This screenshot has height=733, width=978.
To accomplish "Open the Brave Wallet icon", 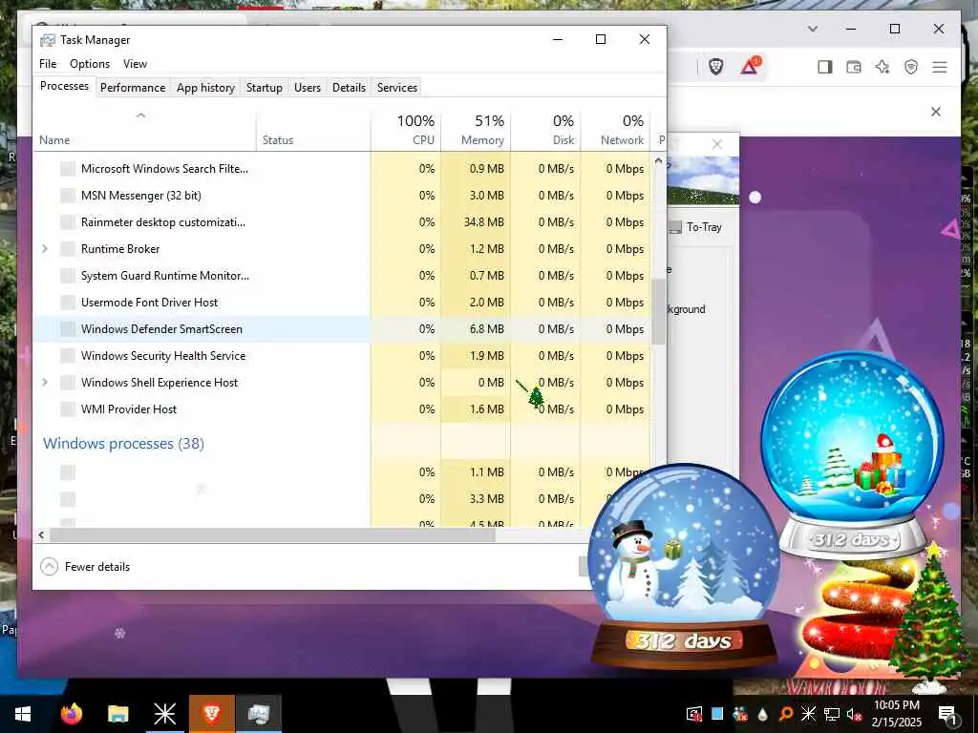I will point(853,67).
